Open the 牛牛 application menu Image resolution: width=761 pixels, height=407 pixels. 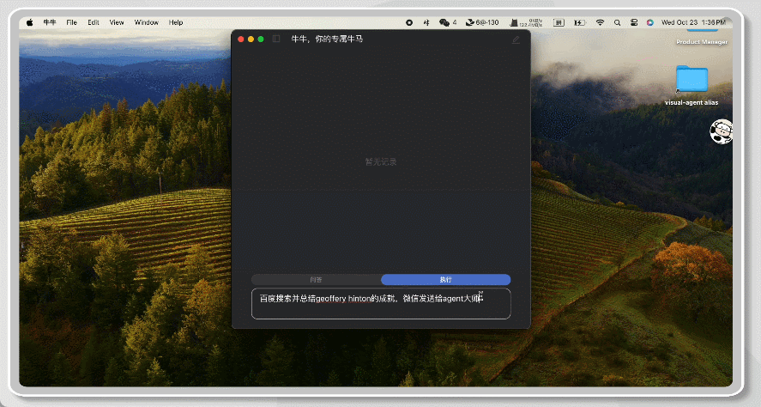(49, 22)
